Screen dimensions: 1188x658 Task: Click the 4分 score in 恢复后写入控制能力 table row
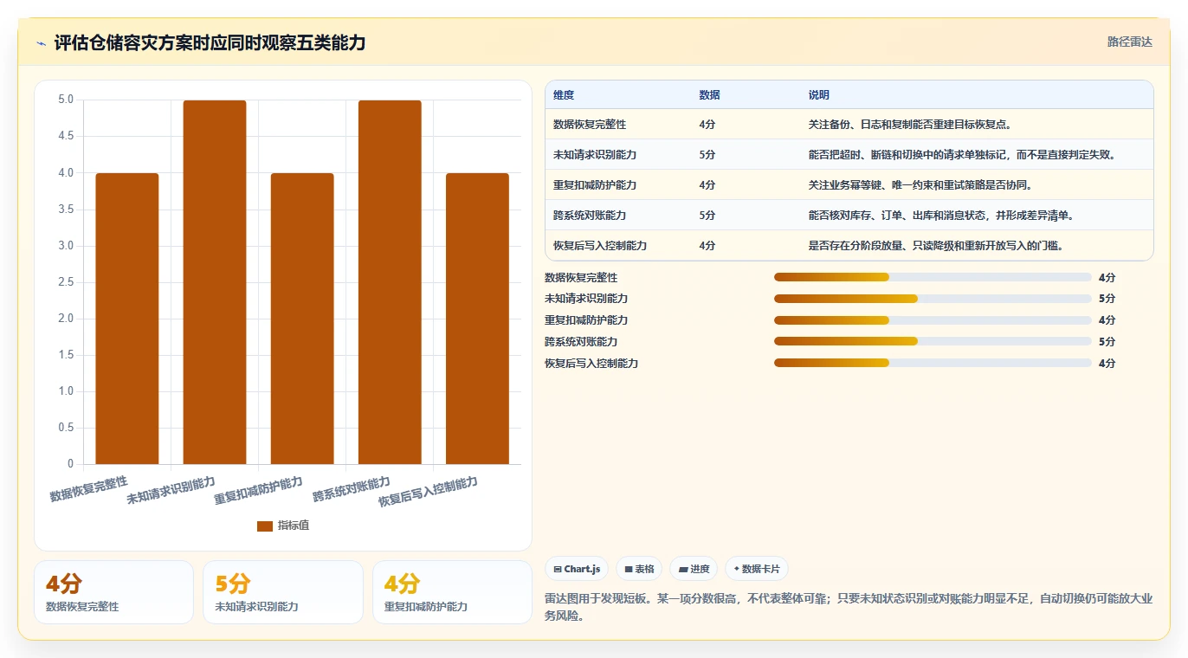707,246
